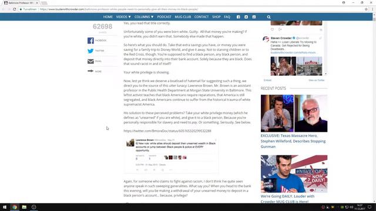Click taskbar clock and date
Screen dimensions: 376x211
tap(360, 207)
